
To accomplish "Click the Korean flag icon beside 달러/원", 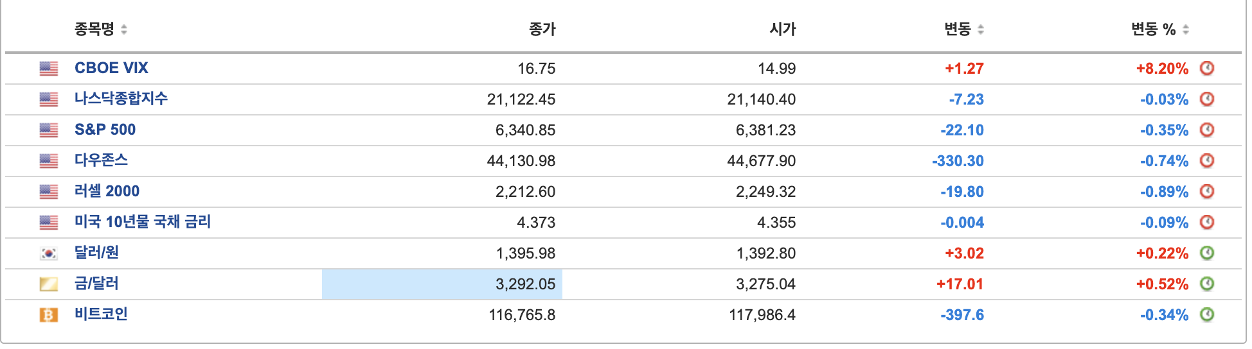I will tap(49, 253).
